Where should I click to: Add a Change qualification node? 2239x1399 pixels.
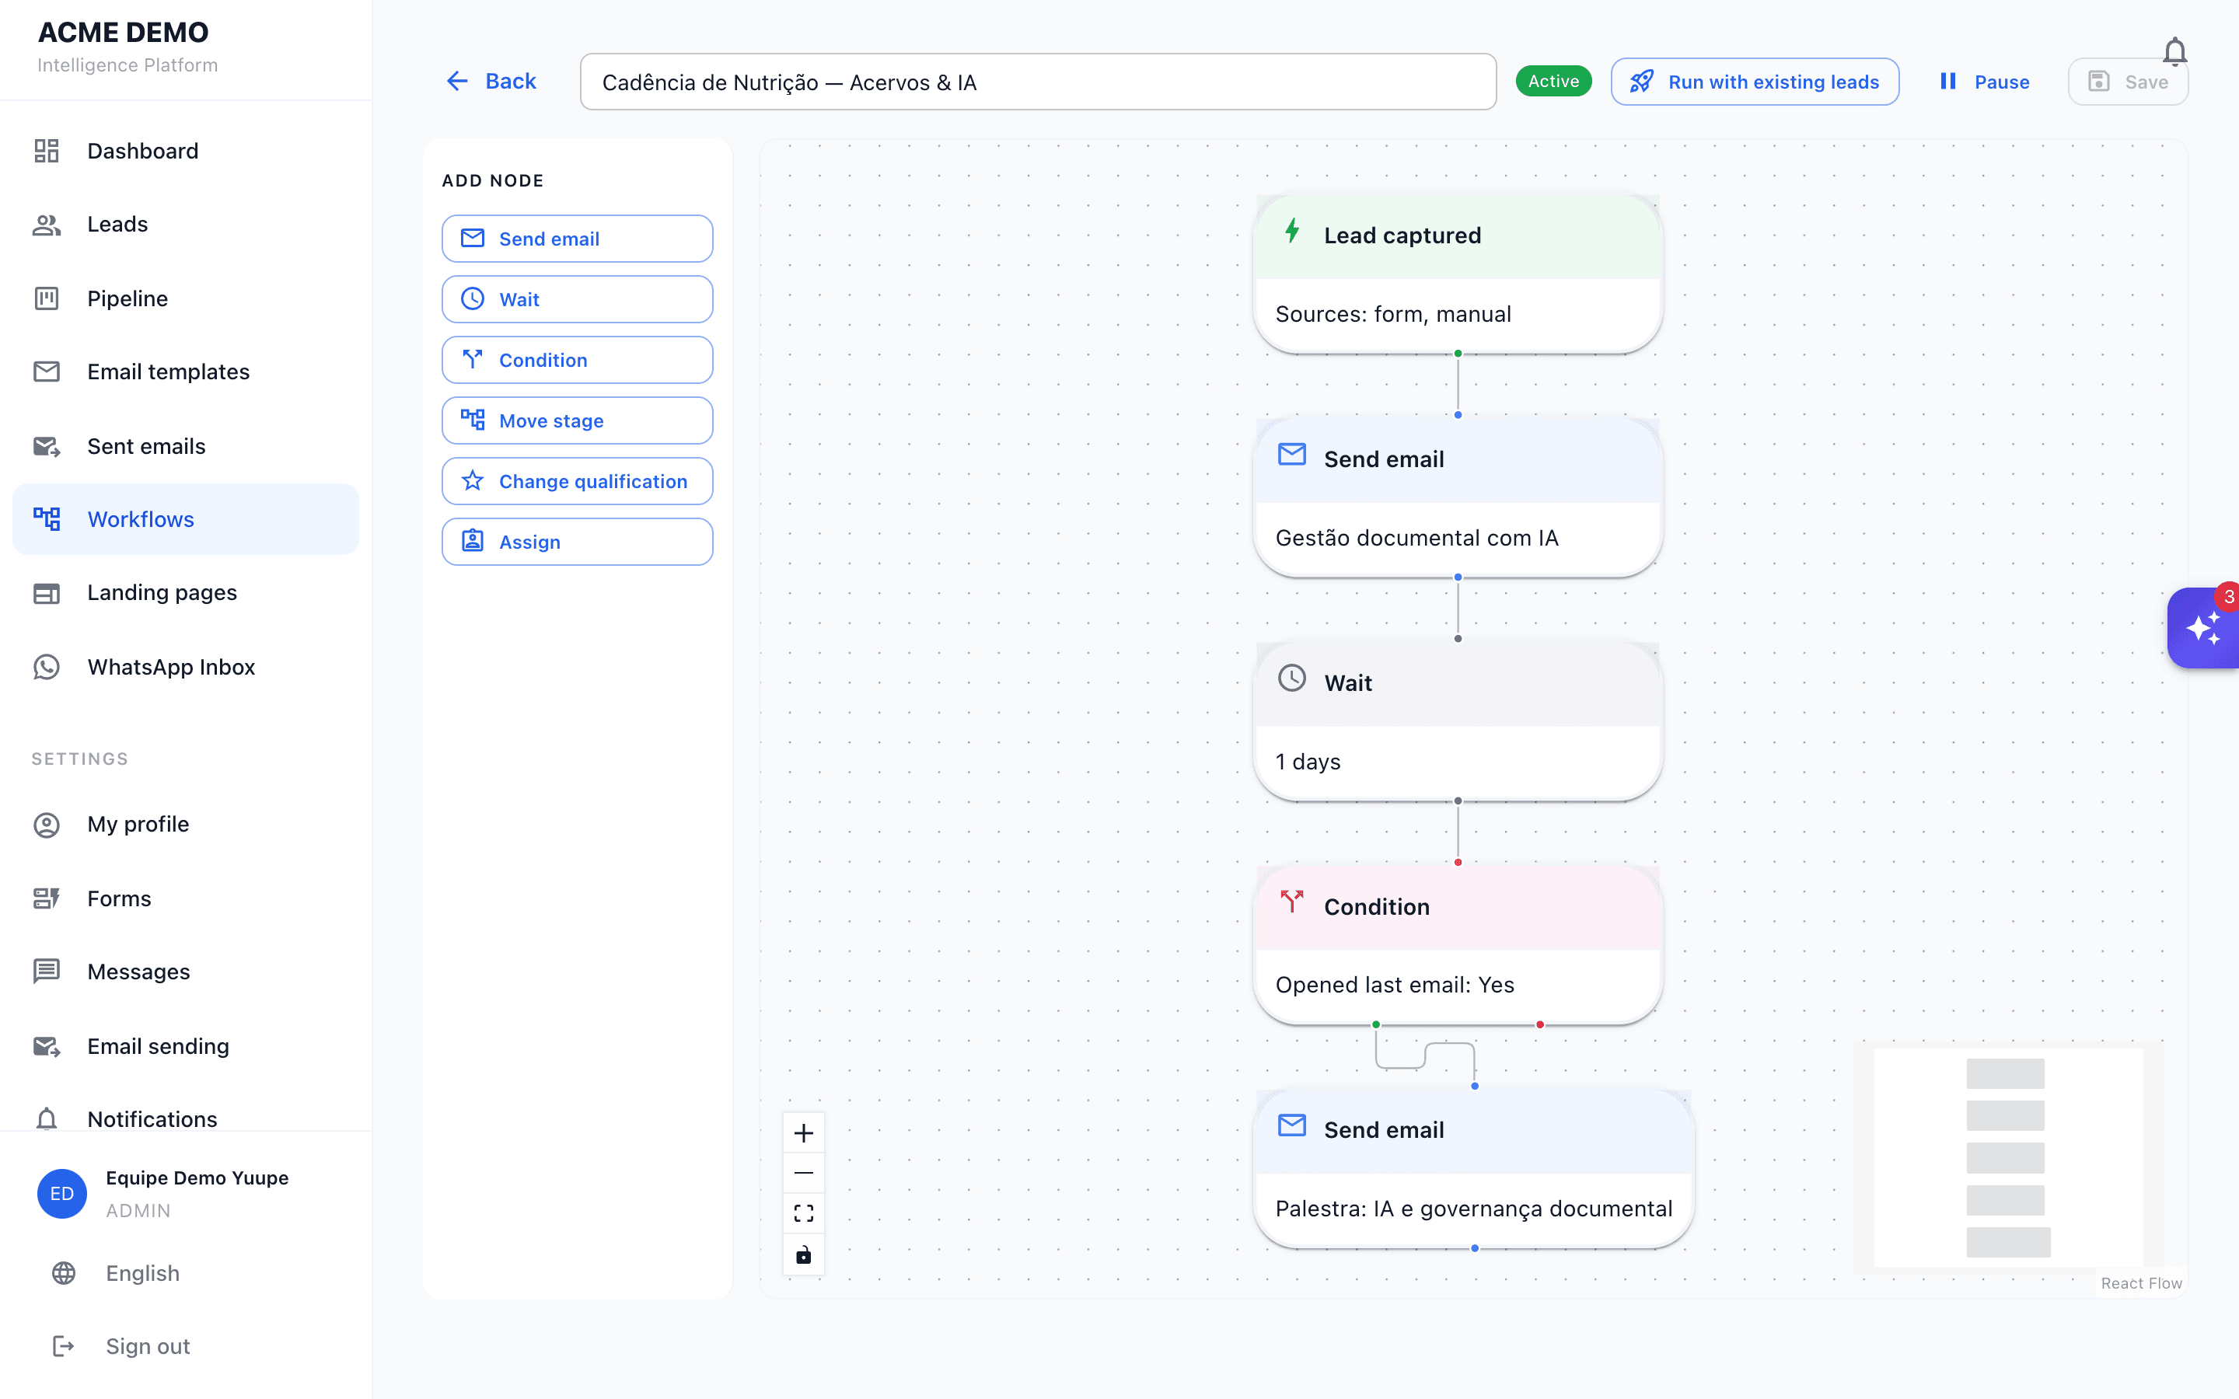[x=578, y=481]
